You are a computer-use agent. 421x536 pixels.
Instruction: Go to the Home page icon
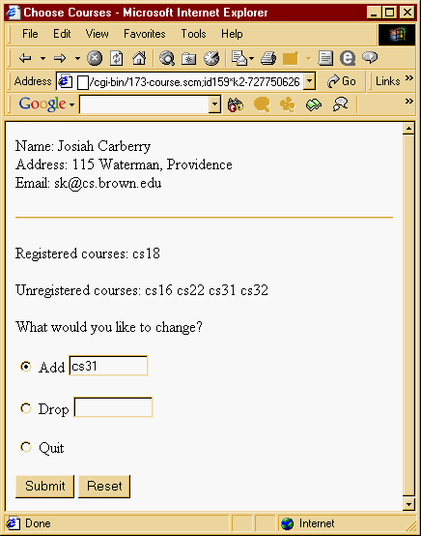pyautogui.click(x=139, y=58)
